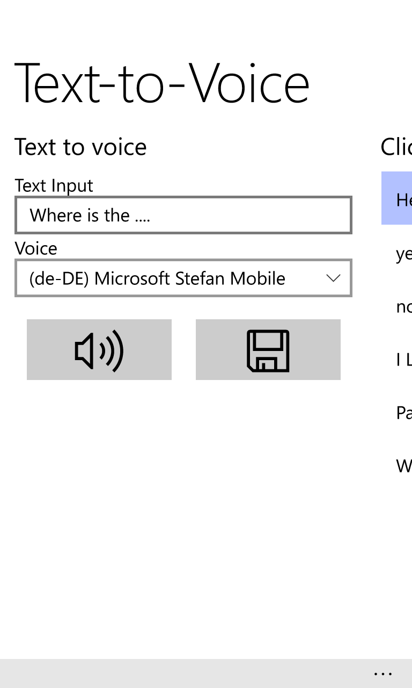Click the 'Where is the ....' text
Screen dimensions: 412x688
[x=90, y=216]
